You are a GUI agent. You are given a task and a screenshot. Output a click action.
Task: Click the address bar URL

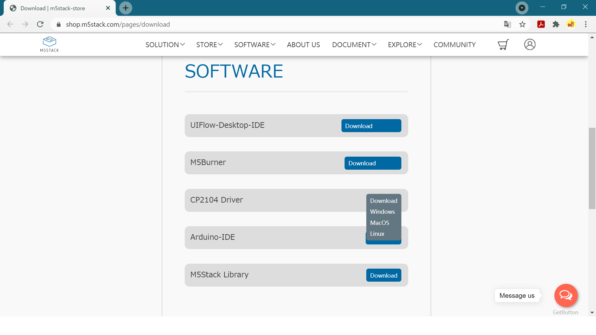click(x=118, y=25)
